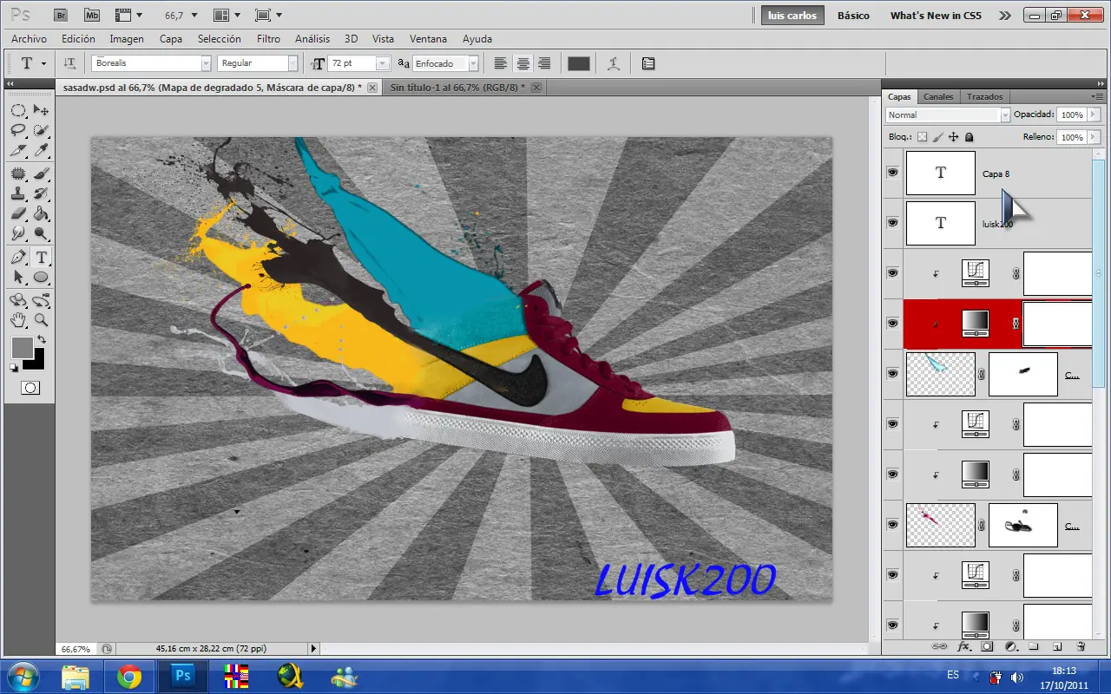
Task: Toggle lock all
Action: tap(970, 137)
